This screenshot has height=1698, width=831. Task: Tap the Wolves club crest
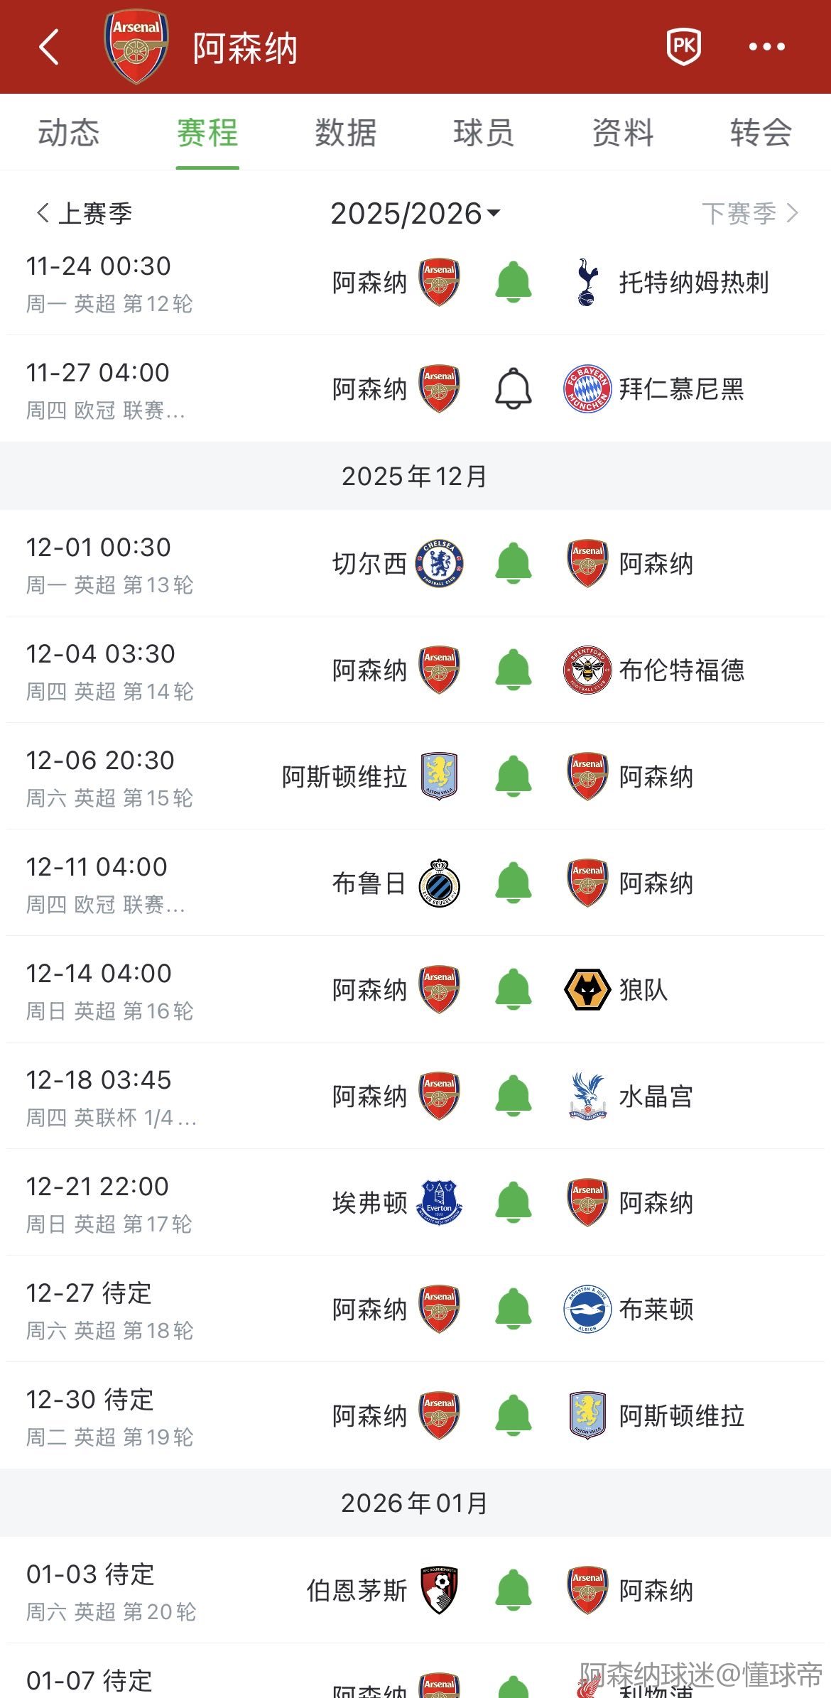coord(587,989)
